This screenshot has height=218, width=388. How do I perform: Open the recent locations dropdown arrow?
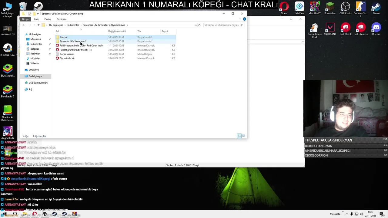click(34, 25)
